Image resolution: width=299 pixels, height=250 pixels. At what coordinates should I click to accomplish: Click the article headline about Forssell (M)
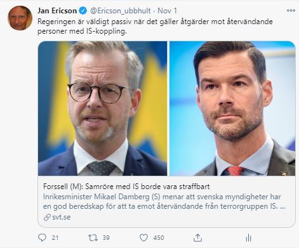pyautogui.click(x=126, y=187)
